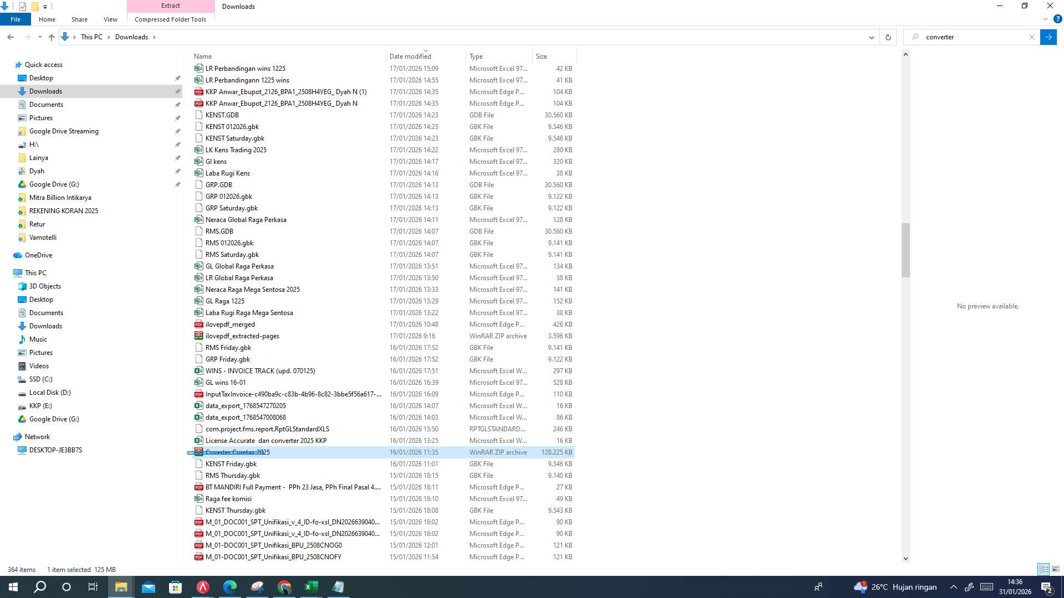1064x598 pixels.
Task: Open the touch keyboard from system tray
Action: click(986, 586)
